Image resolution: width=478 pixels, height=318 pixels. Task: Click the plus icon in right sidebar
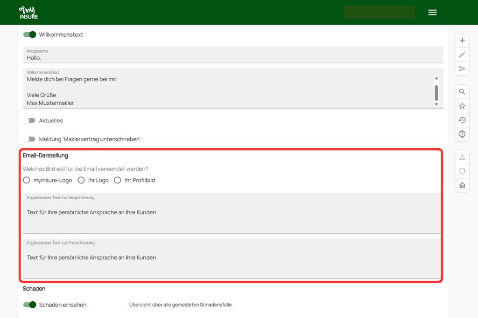tap(462, 41)
